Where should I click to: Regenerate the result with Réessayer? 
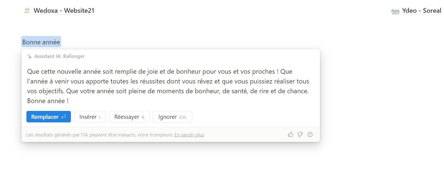(x=129, y=117)
